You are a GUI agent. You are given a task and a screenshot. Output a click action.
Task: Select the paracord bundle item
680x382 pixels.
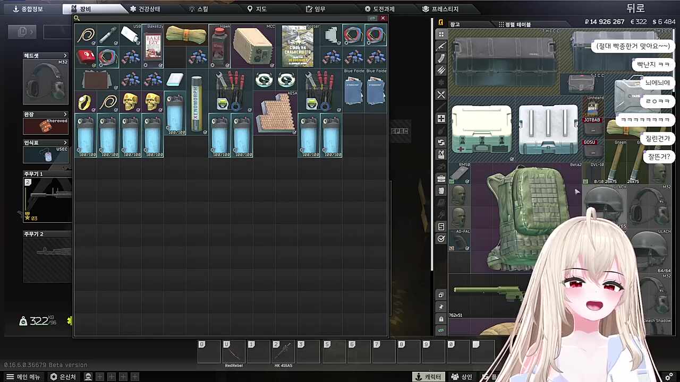click(186, 35)
